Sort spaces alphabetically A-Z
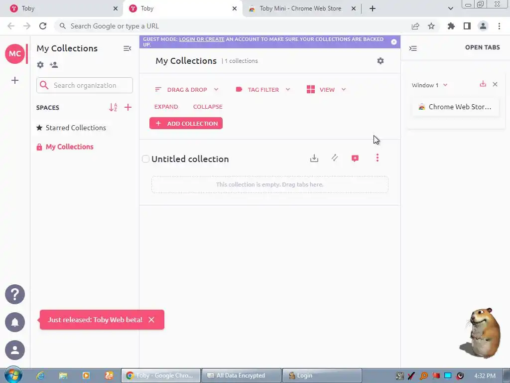 pyautogui.click(x=113, y=107)
